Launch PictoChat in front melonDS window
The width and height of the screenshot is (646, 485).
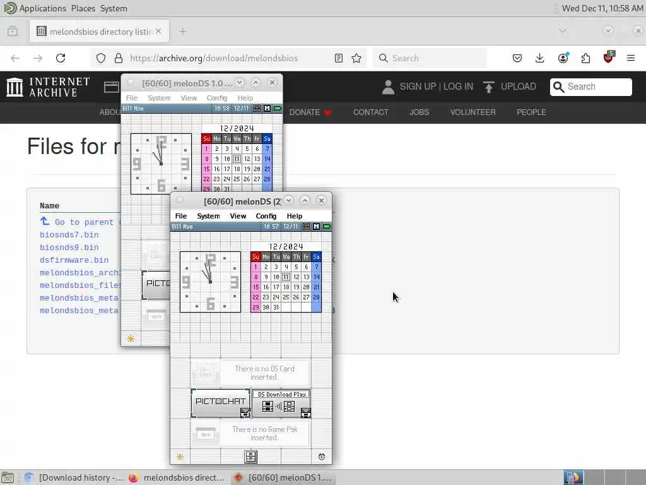click(220, 402)
